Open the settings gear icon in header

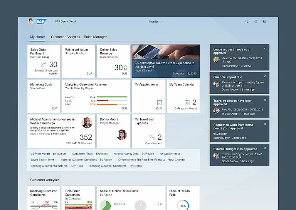tap(256, 22)
